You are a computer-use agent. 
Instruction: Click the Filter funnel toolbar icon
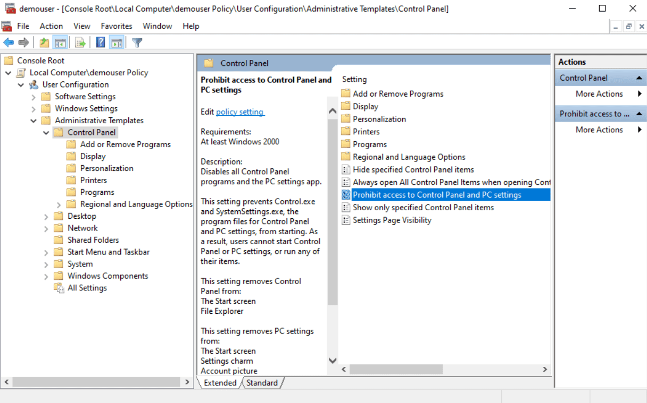click(x=137, y=43)
